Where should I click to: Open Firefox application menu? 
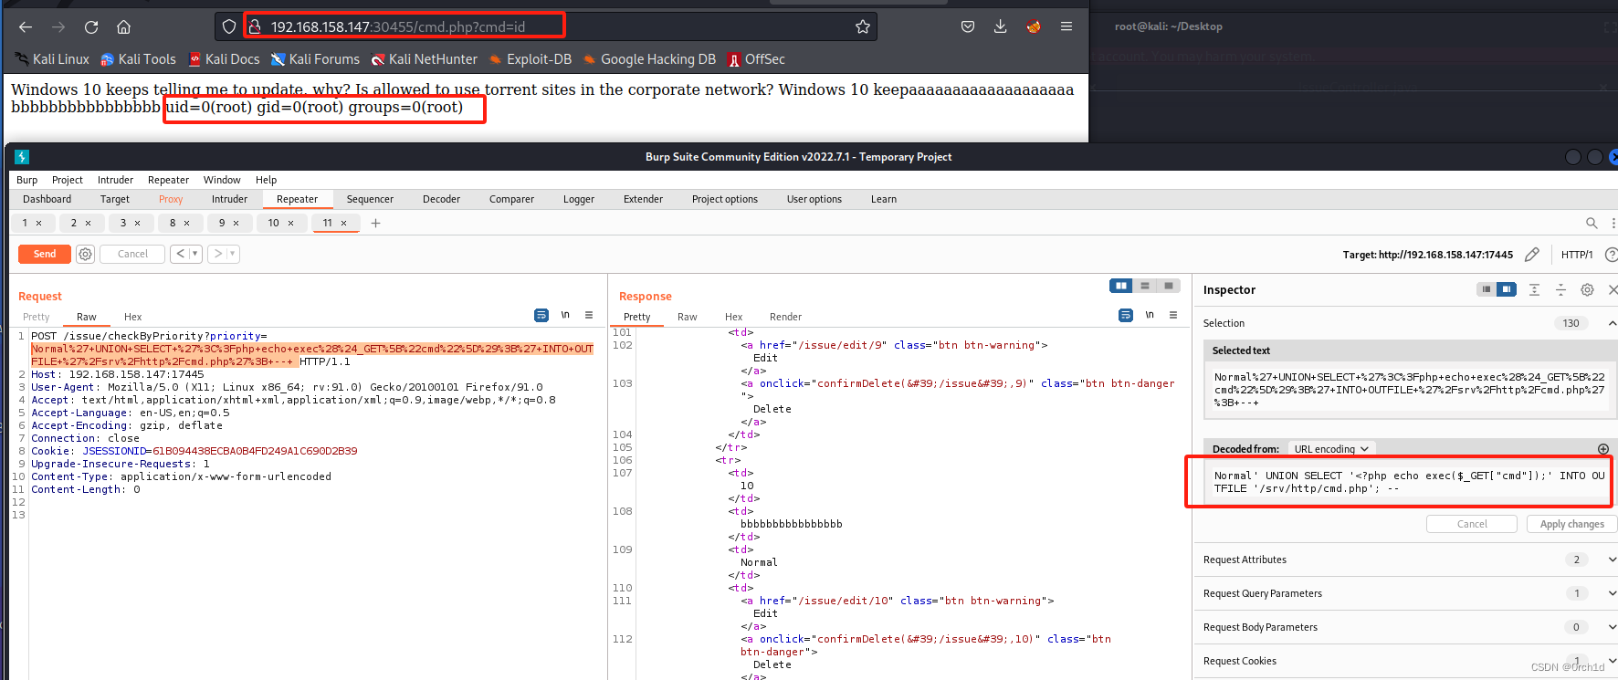[1066, 26]
